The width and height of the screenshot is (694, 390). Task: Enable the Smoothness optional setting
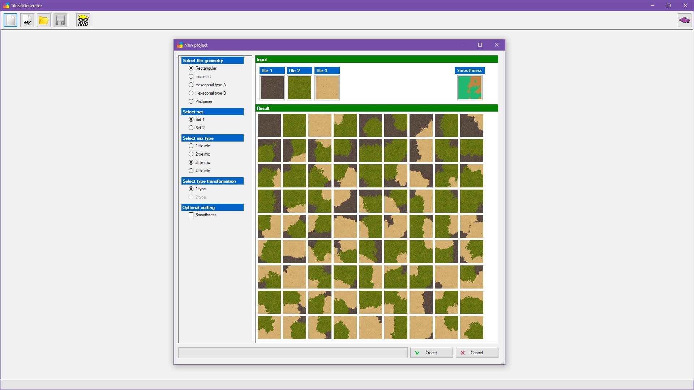click(191, 215)
